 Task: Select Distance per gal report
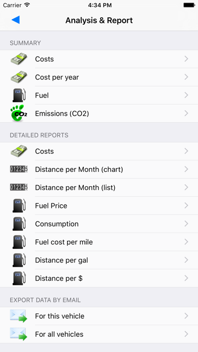click(99, 260)
